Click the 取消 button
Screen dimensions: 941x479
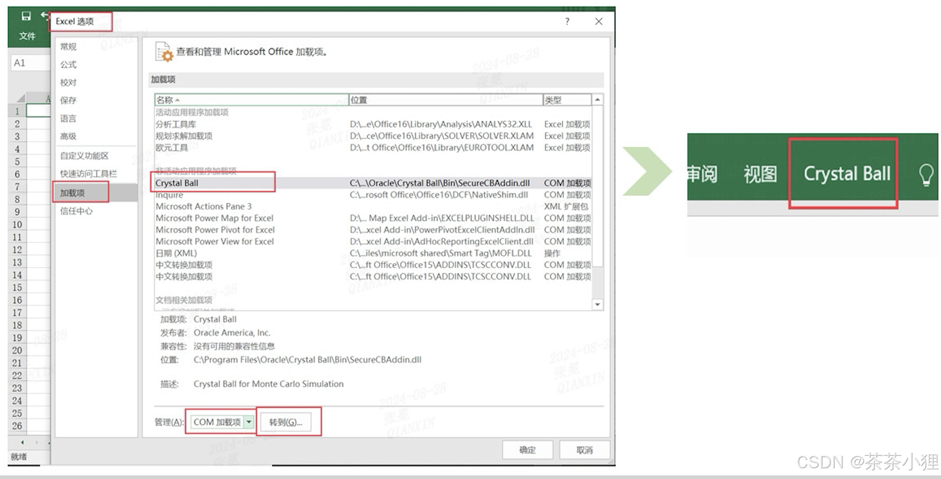tap(585, 450)
